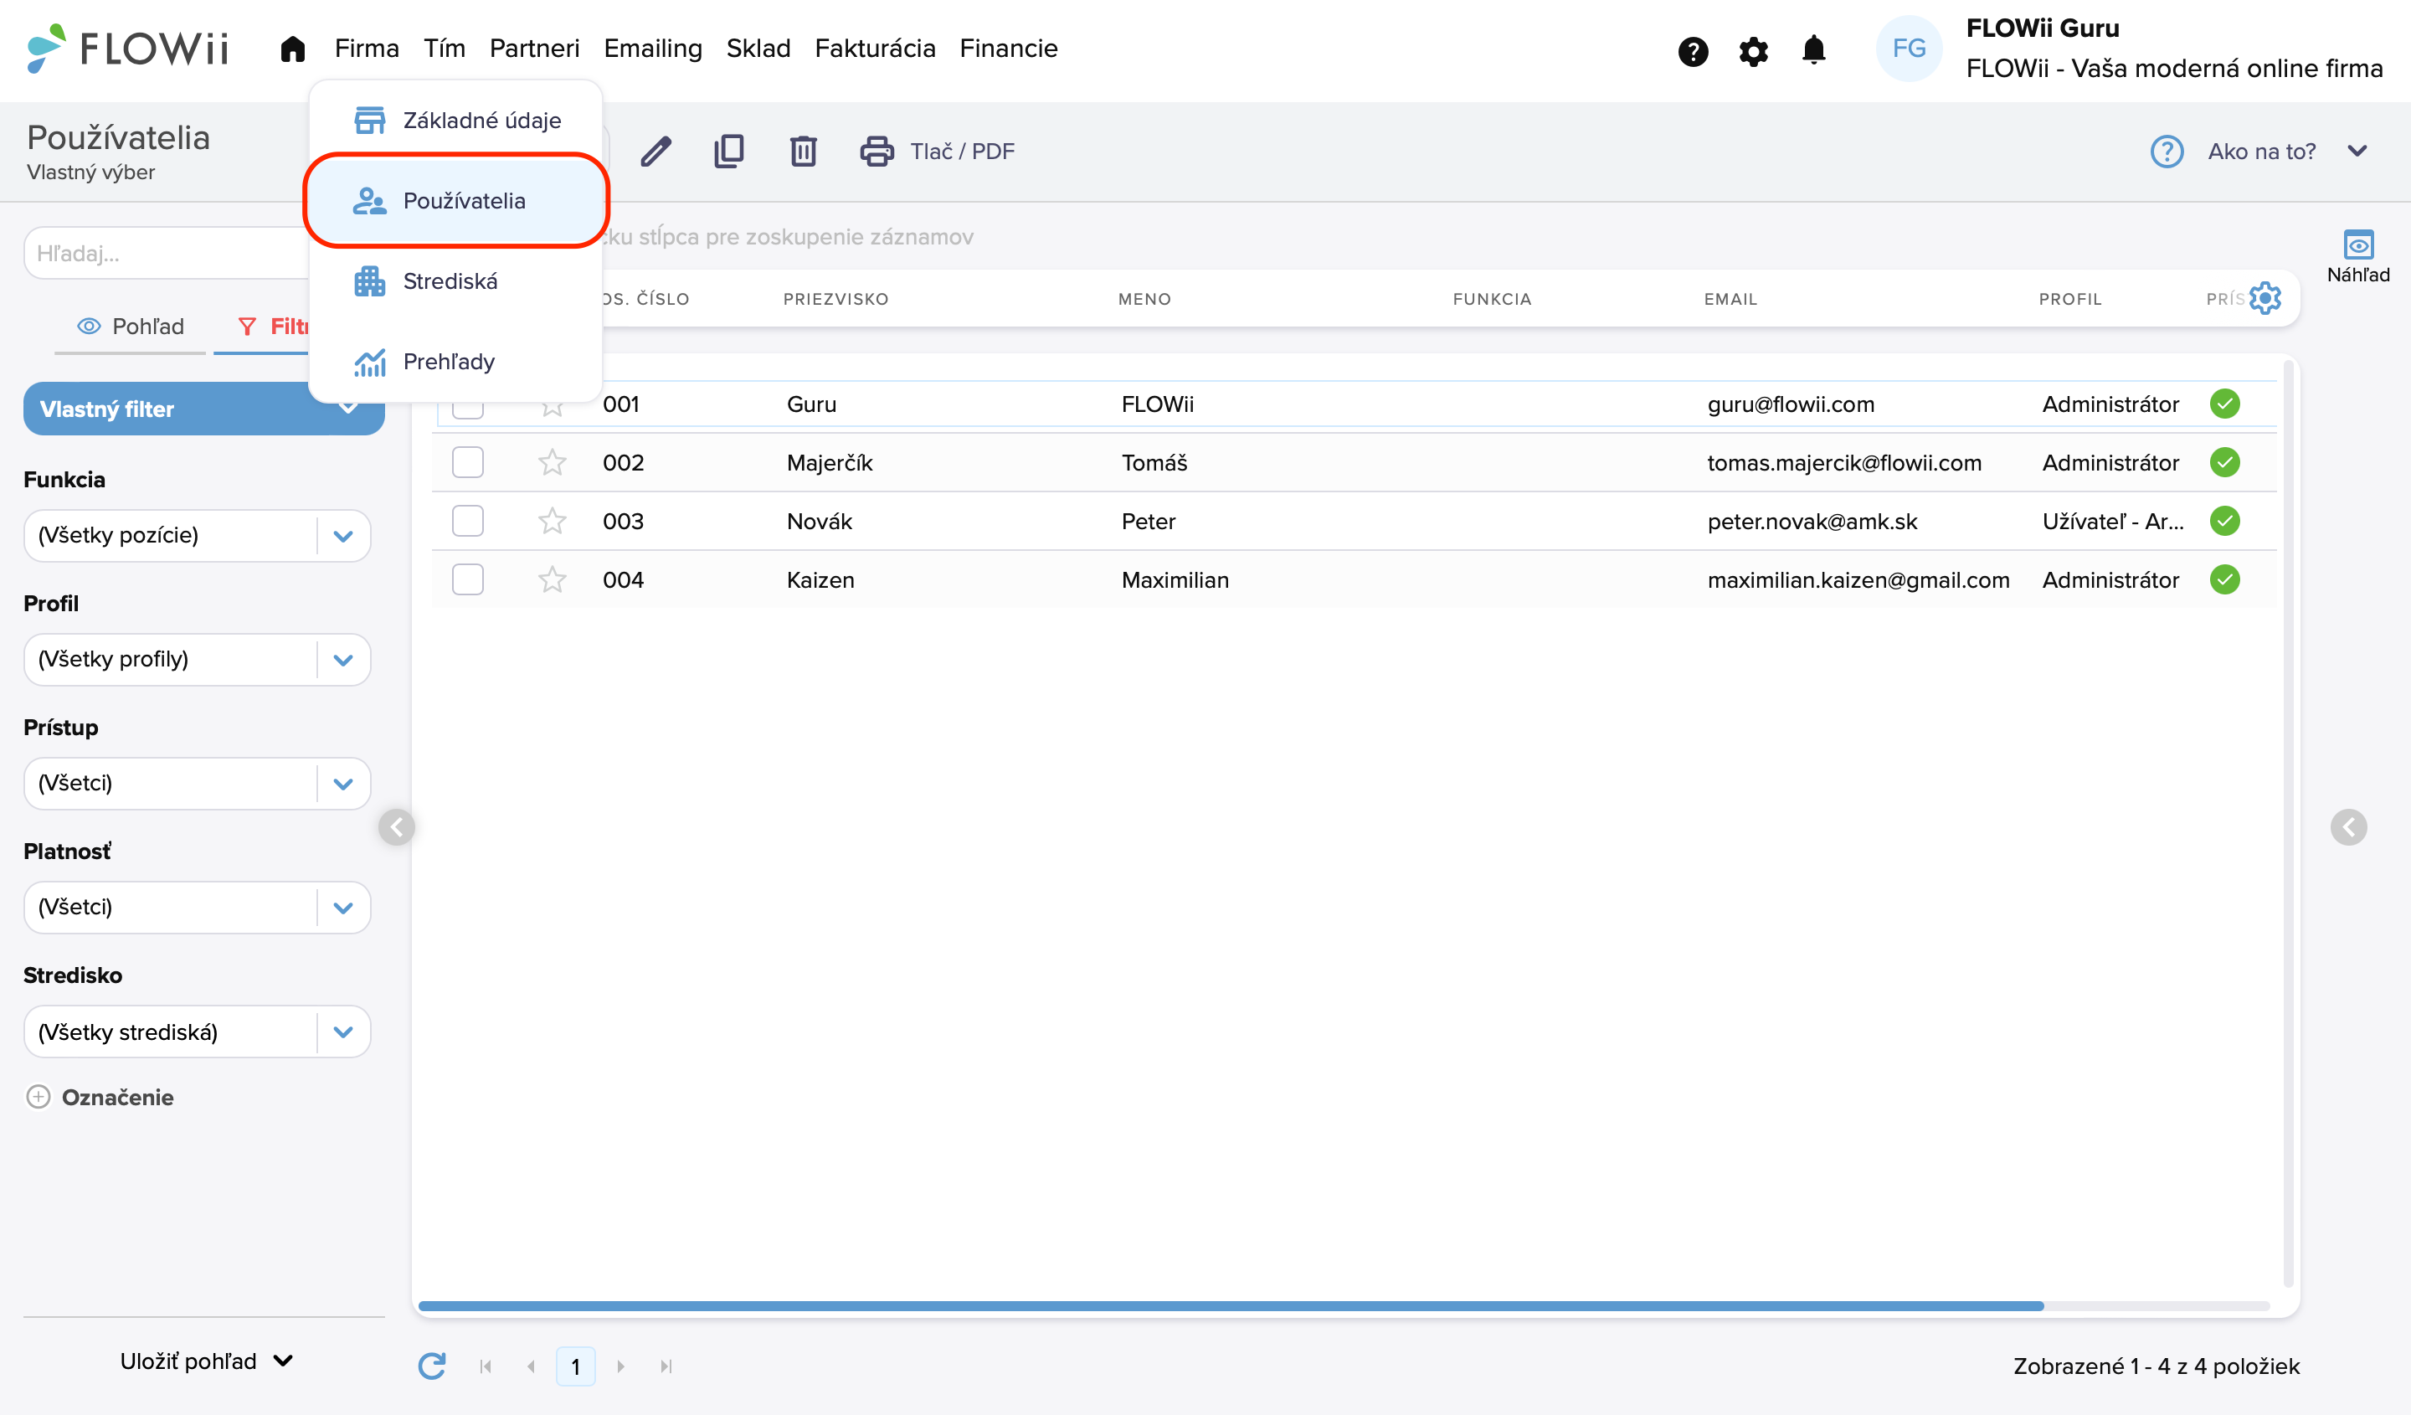Click the green access checkmark for Guru

tap(2225, 404)
